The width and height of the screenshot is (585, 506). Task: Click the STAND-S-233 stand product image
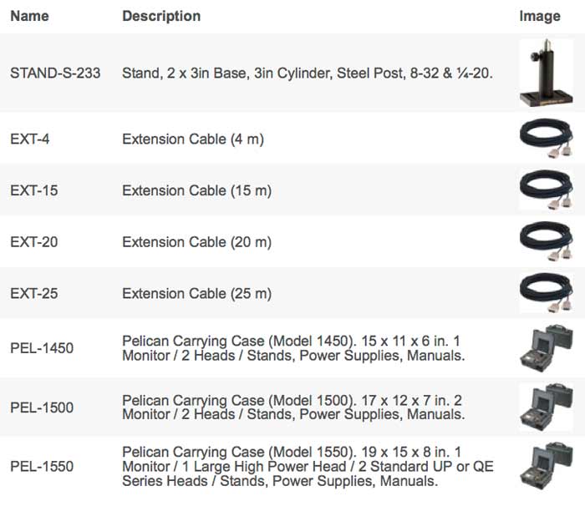click(x=547, y=73)
